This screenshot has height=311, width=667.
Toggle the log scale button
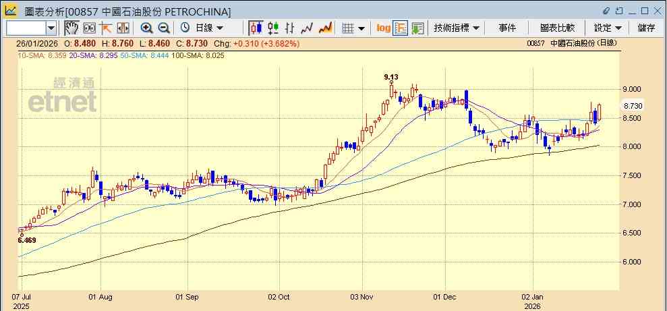click(x=383, y=28)
